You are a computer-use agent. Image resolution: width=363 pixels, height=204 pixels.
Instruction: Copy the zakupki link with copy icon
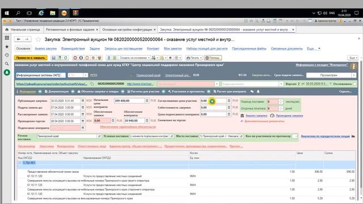pos(92,84)
